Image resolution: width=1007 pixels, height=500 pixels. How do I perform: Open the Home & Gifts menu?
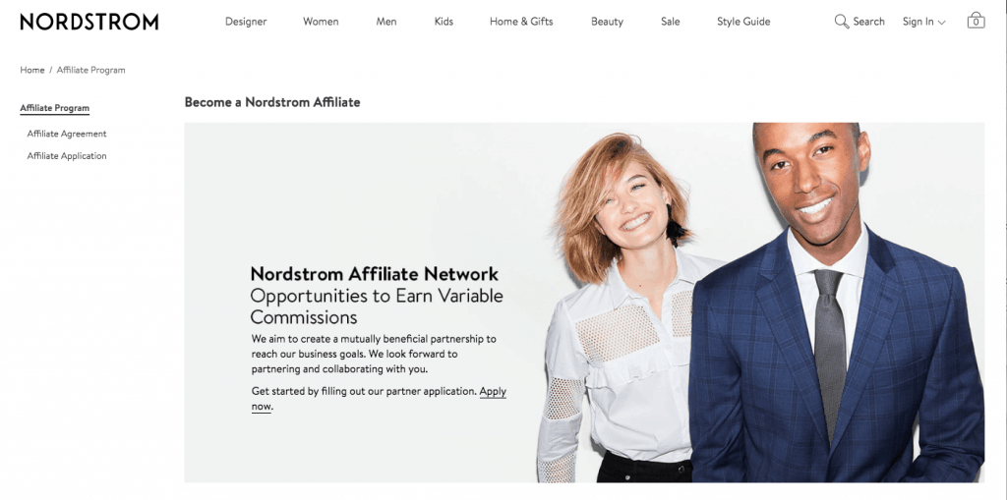521,22
